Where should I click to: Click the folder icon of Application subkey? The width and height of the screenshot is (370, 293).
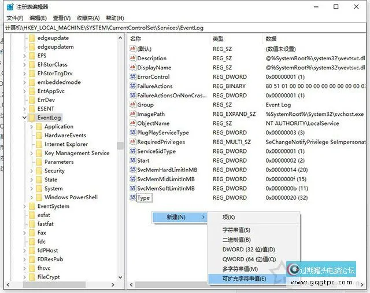pyautogui.click(x=39, y=126)
